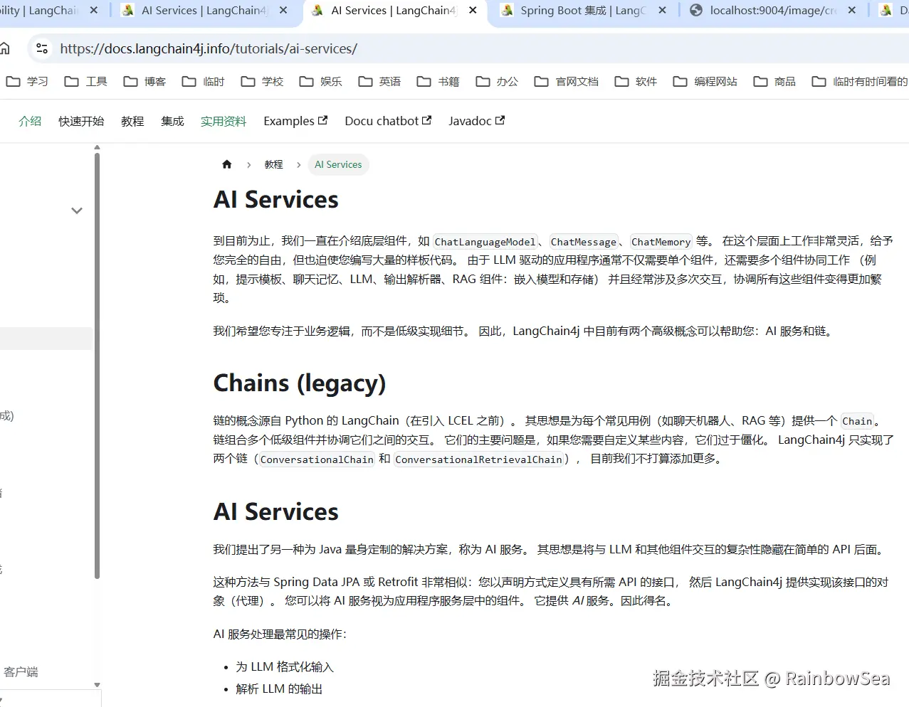Click the ChatMessage code text
This screenshot has width=909, height=707.
pos(584,242)
